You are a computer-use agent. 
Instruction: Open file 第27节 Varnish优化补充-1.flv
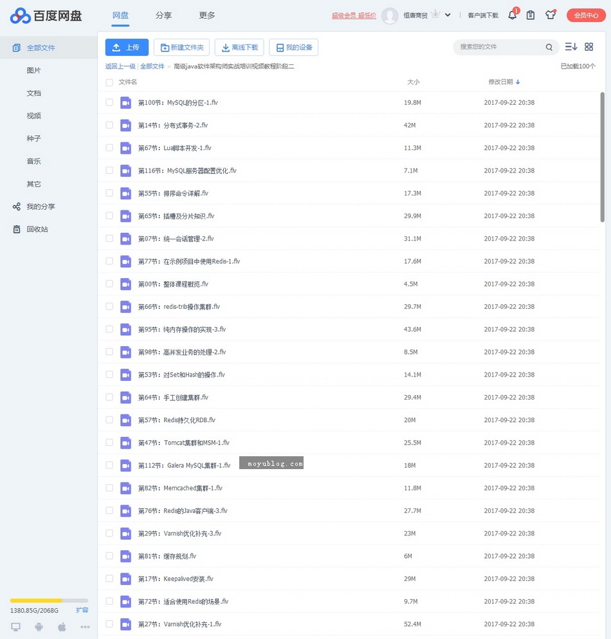[179, 624]
